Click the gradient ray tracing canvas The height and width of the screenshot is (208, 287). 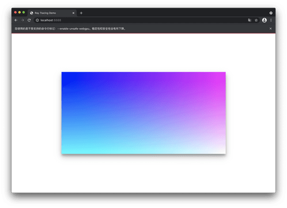click(x=143, y=113)
